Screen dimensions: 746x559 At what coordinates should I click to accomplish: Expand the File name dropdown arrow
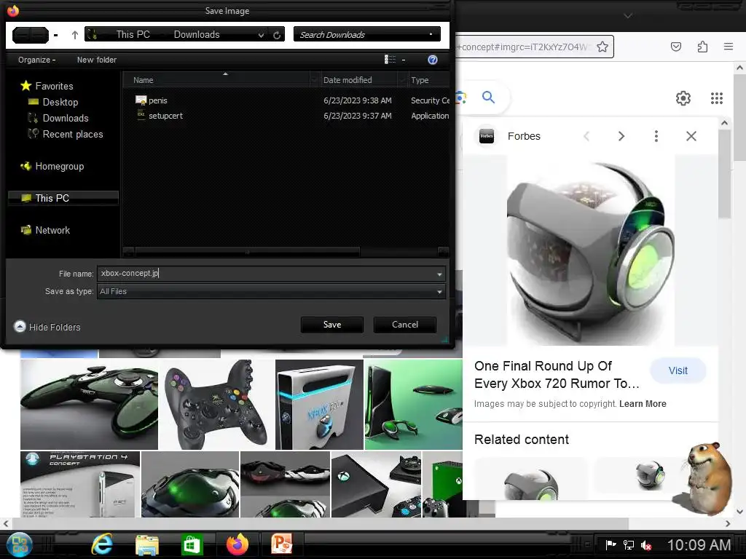click(x=439, y=274)
